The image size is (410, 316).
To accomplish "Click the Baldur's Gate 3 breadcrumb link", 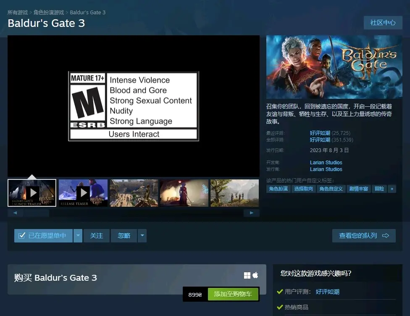I will click(x=88, y=13).
